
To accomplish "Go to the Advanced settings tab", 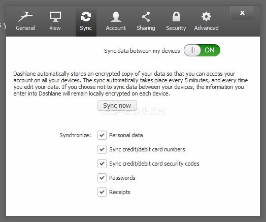I will pos(206,21).
